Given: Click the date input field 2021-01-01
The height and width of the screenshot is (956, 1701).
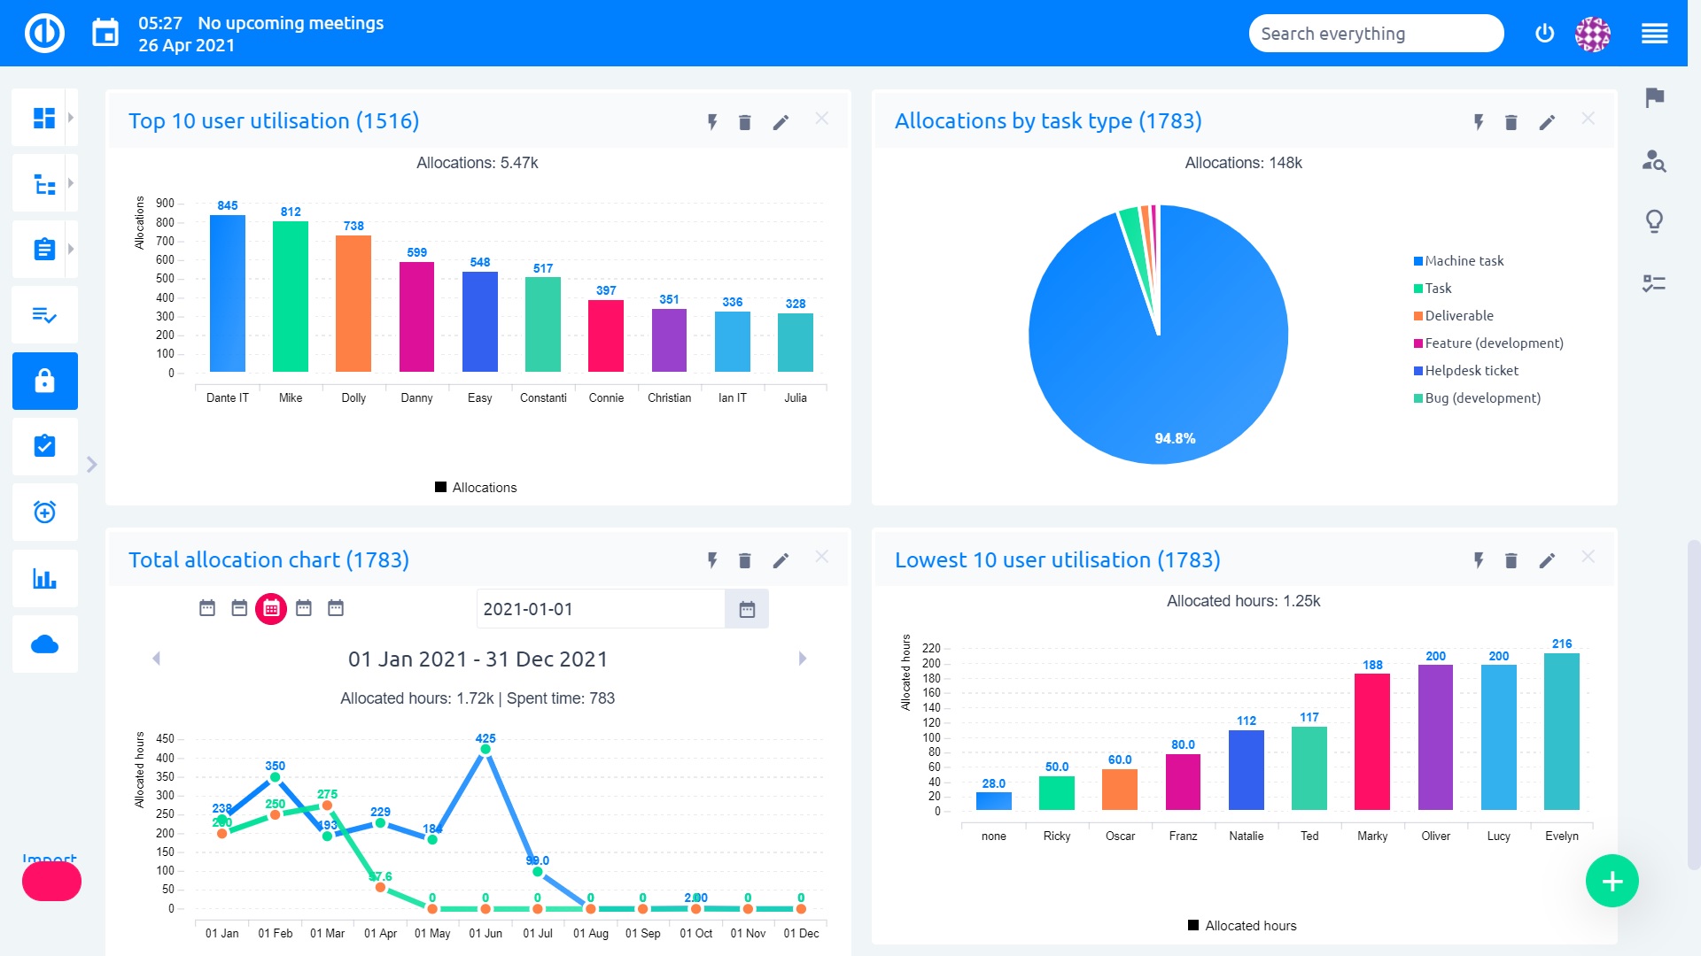Looking at the screenshot, I should [x=599, y=608].
